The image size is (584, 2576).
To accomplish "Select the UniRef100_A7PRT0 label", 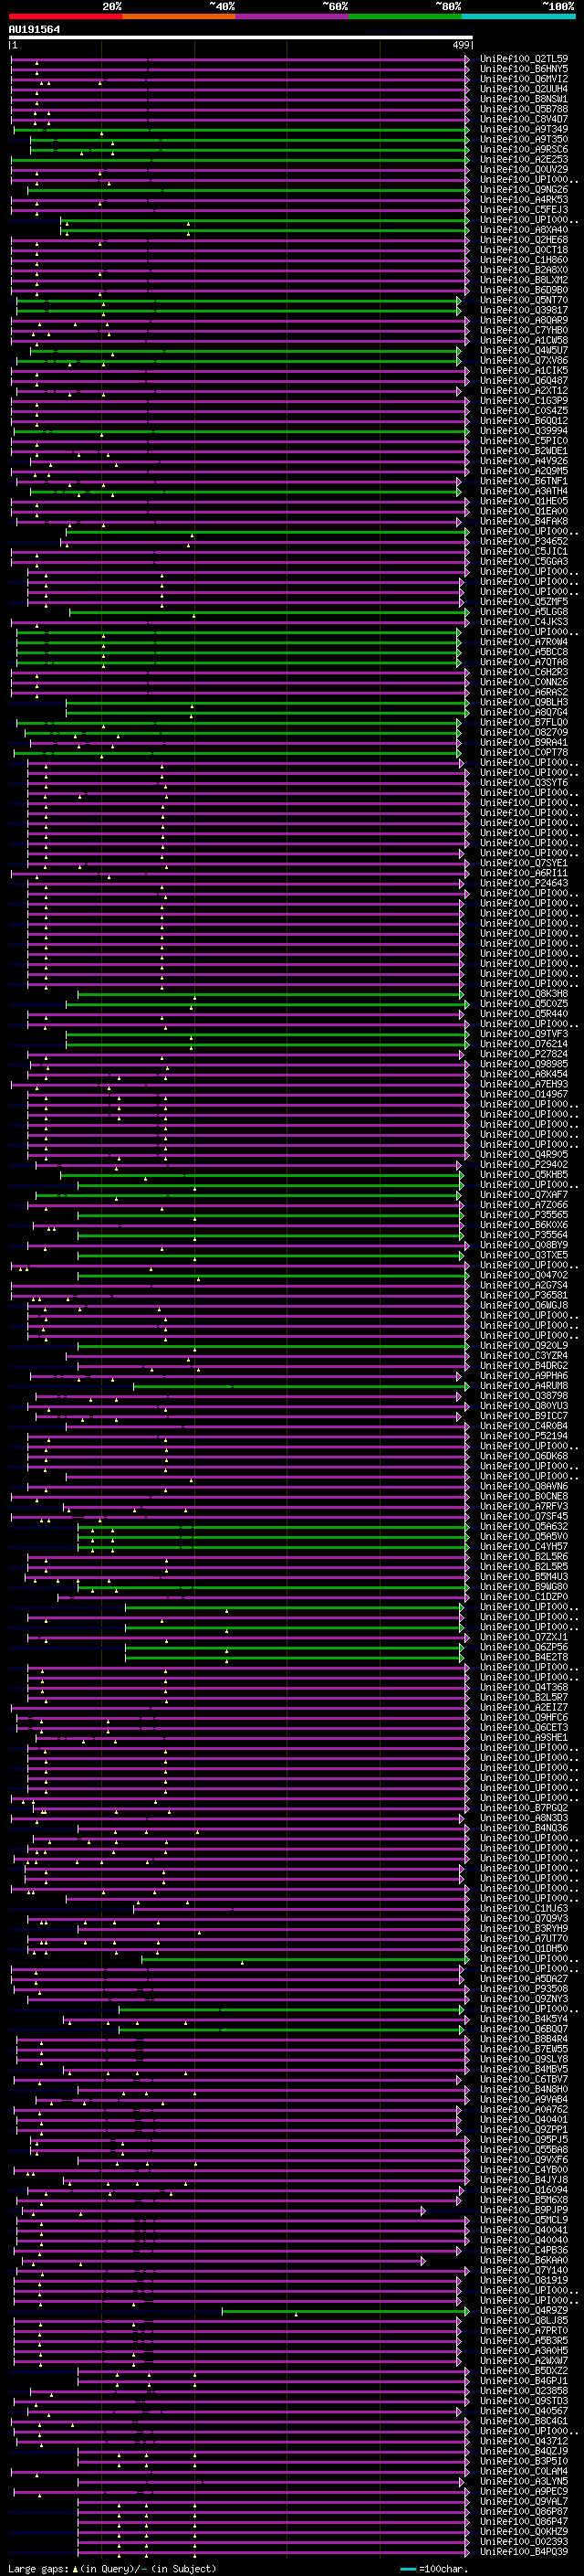I will pos(524,2331).
